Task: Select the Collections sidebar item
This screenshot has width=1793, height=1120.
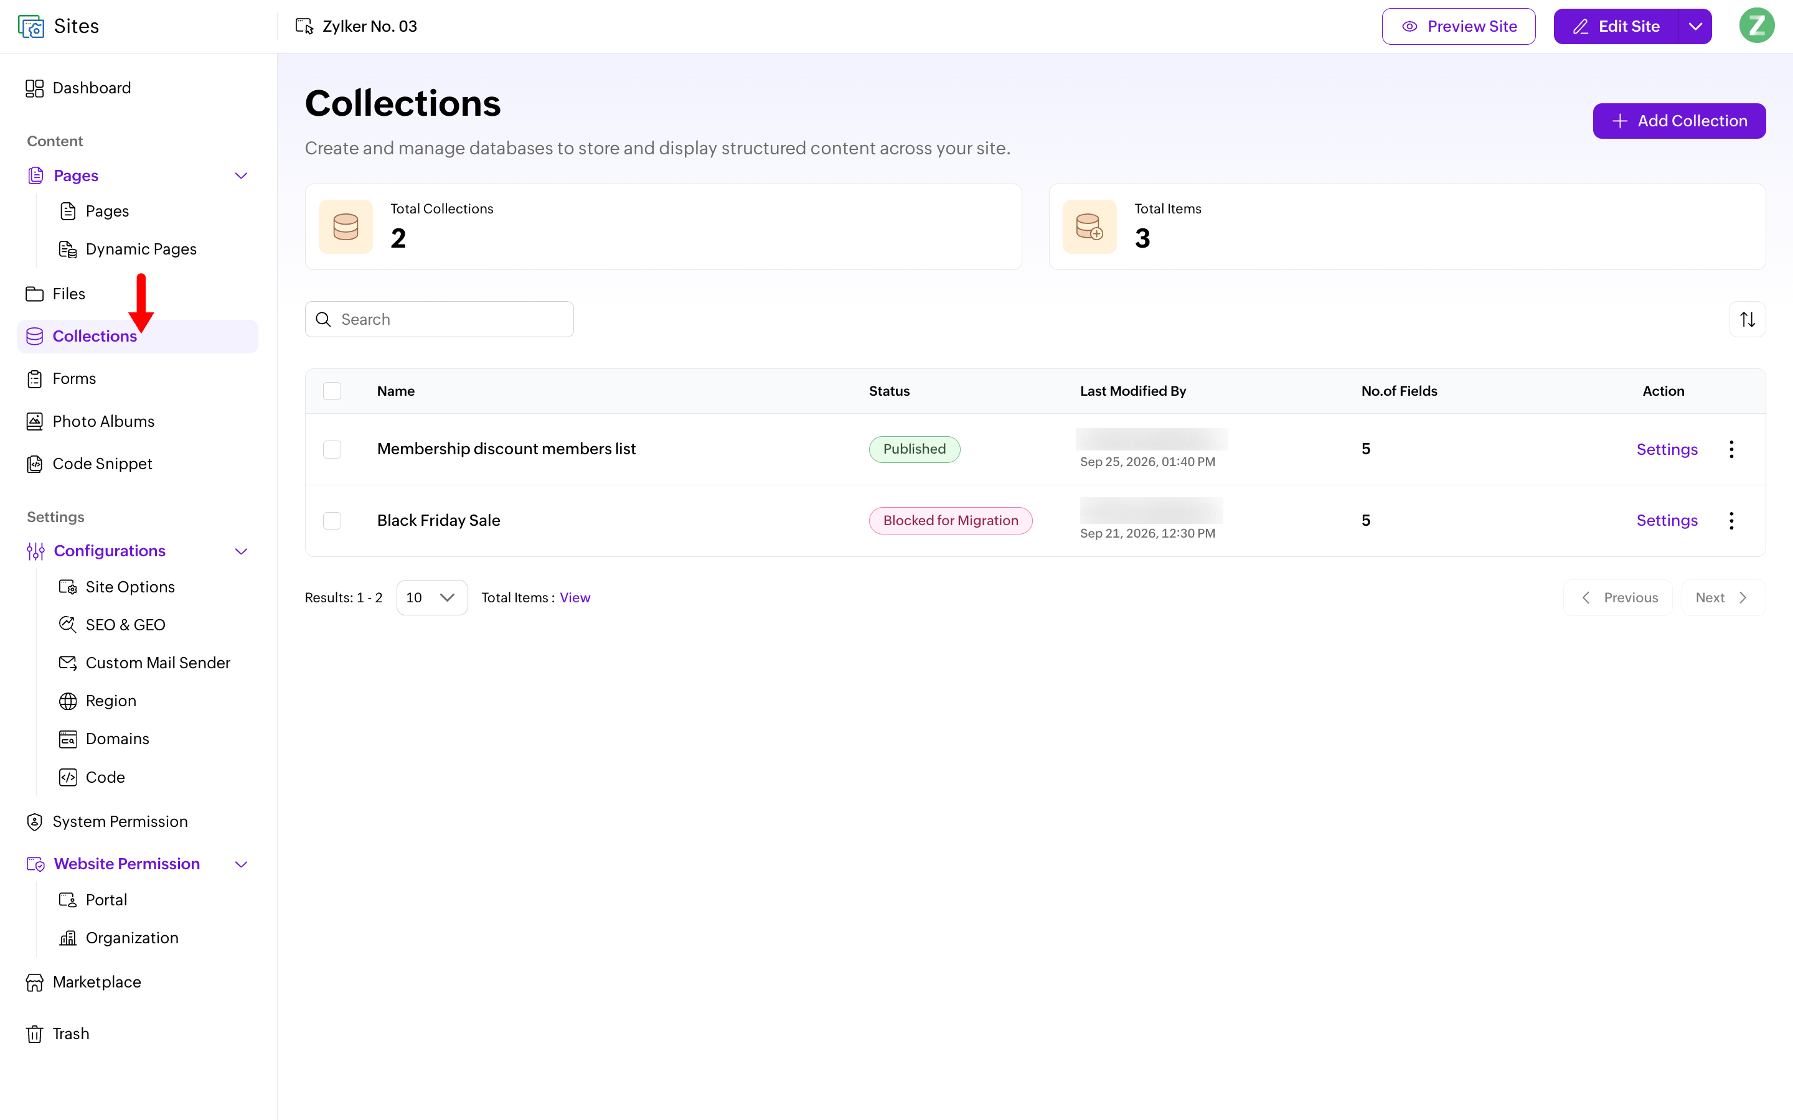Action: pyautogui.click(x=138, y=336)
